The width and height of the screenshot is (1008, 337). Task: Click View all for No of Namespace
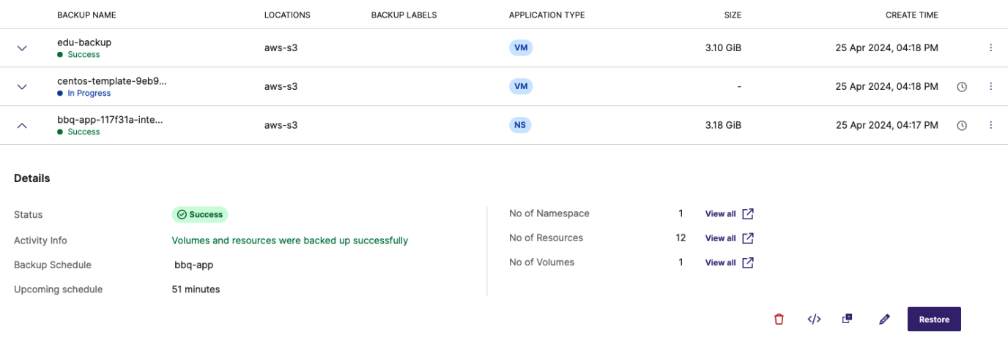(720, 214)
